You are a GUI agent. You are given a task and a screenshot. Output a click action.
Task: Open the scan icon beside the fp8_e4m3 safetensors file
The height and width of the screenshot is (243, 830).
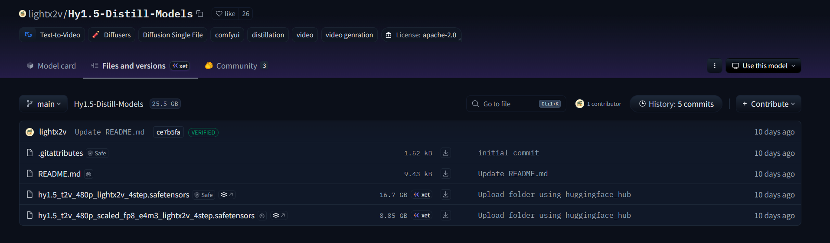(x=262, y=216)
